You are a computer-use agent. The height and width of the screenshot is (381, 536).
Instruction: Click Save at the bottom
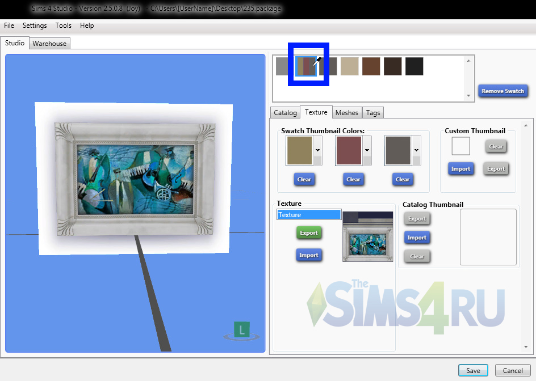[x=473, y=370]
